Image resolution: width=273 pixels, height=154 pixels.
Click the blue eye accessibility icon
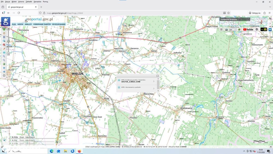pos(270,30)
